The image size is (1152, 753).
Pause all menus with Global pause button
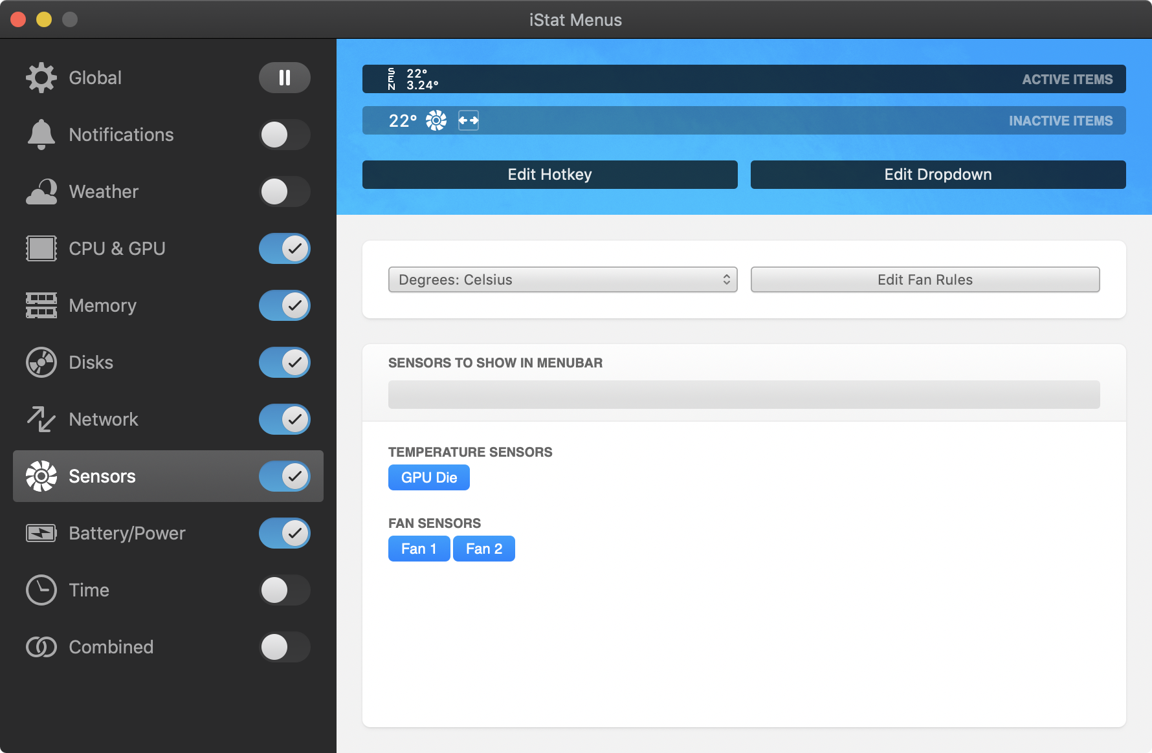pos(285,78)
